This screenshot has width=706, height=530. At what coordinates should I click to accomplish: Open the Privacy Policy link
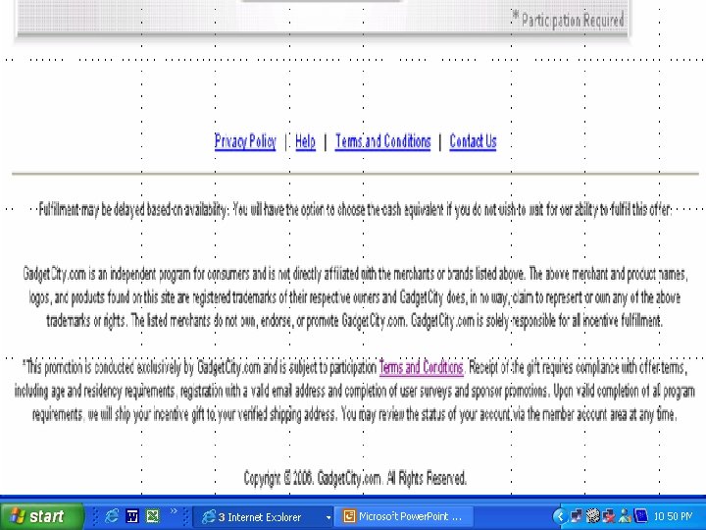[245, 142]
